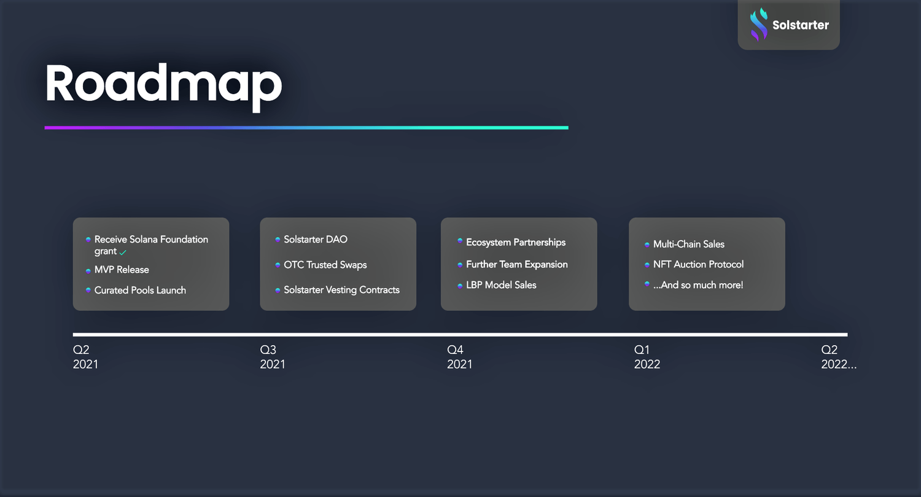Select 'Receive Solana Foundation grant' item
921x497 pixels.
point(151,245)
